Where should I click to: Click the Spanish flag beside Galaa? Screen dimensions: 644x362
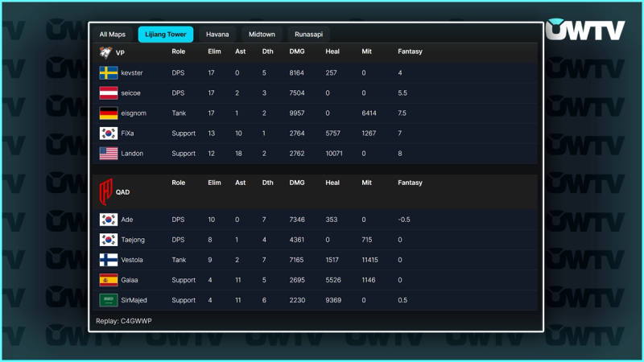point(109,280)
